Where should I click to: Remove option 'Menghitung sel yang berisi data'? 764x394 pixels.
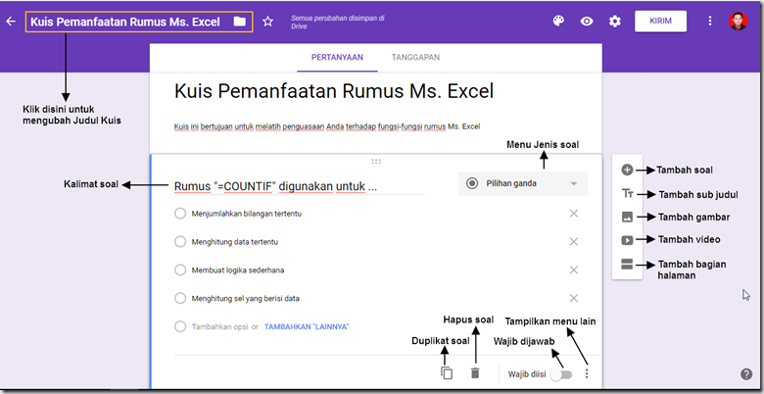click(573, 298)
